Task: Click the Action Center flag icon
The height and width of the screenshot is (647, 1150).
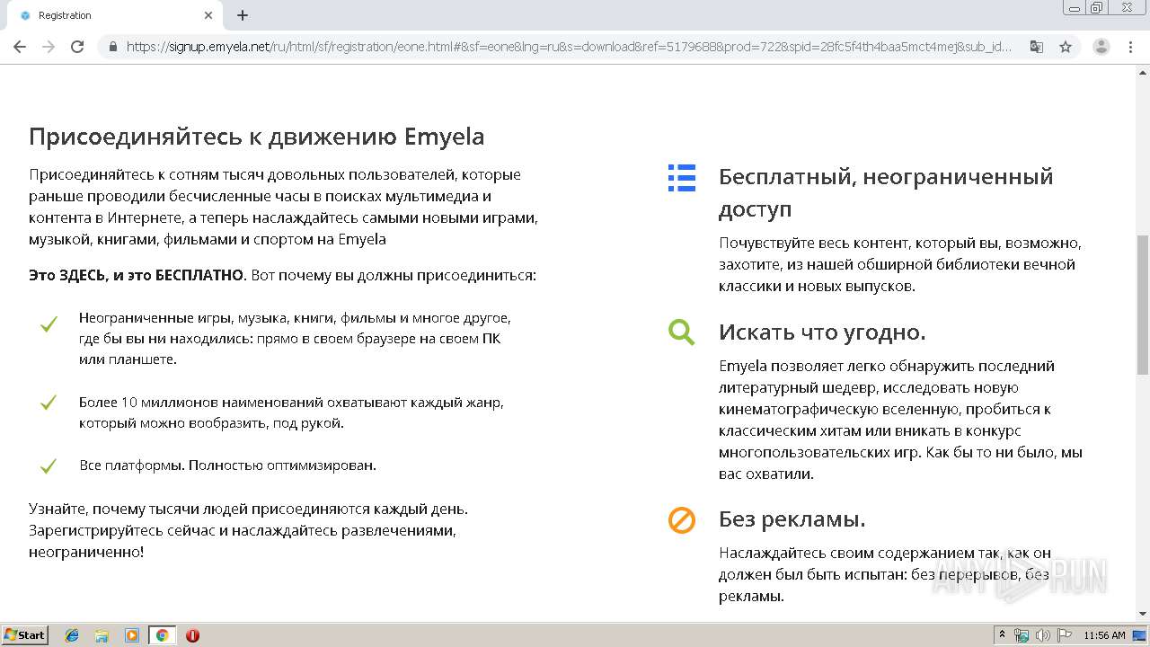Action: coord(1063,635)
